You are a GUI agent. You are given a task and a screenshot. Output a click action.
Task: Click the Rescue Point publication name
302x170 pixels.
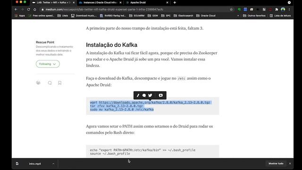(x=45, y=42)
